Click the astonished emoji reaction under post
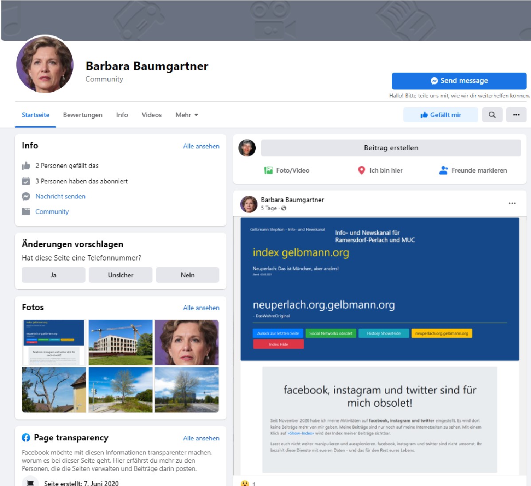 pos(245,483)
